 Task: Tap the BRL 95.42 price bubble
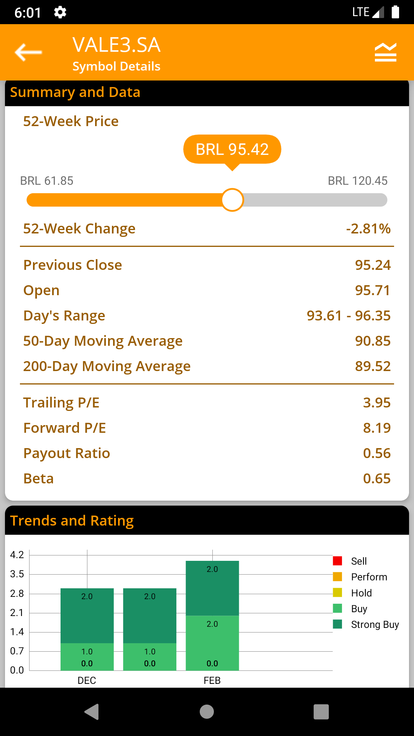[232, 149]
